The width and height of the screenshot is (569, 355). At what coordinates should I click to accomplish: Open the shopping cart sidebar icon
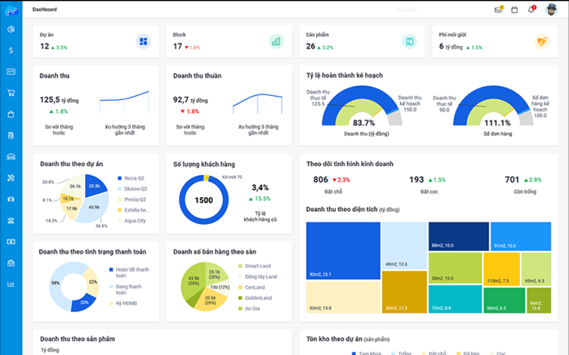(x=11, y=93)
